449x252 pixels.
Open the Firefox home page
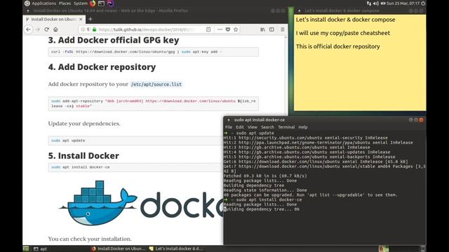click(55, 29)
